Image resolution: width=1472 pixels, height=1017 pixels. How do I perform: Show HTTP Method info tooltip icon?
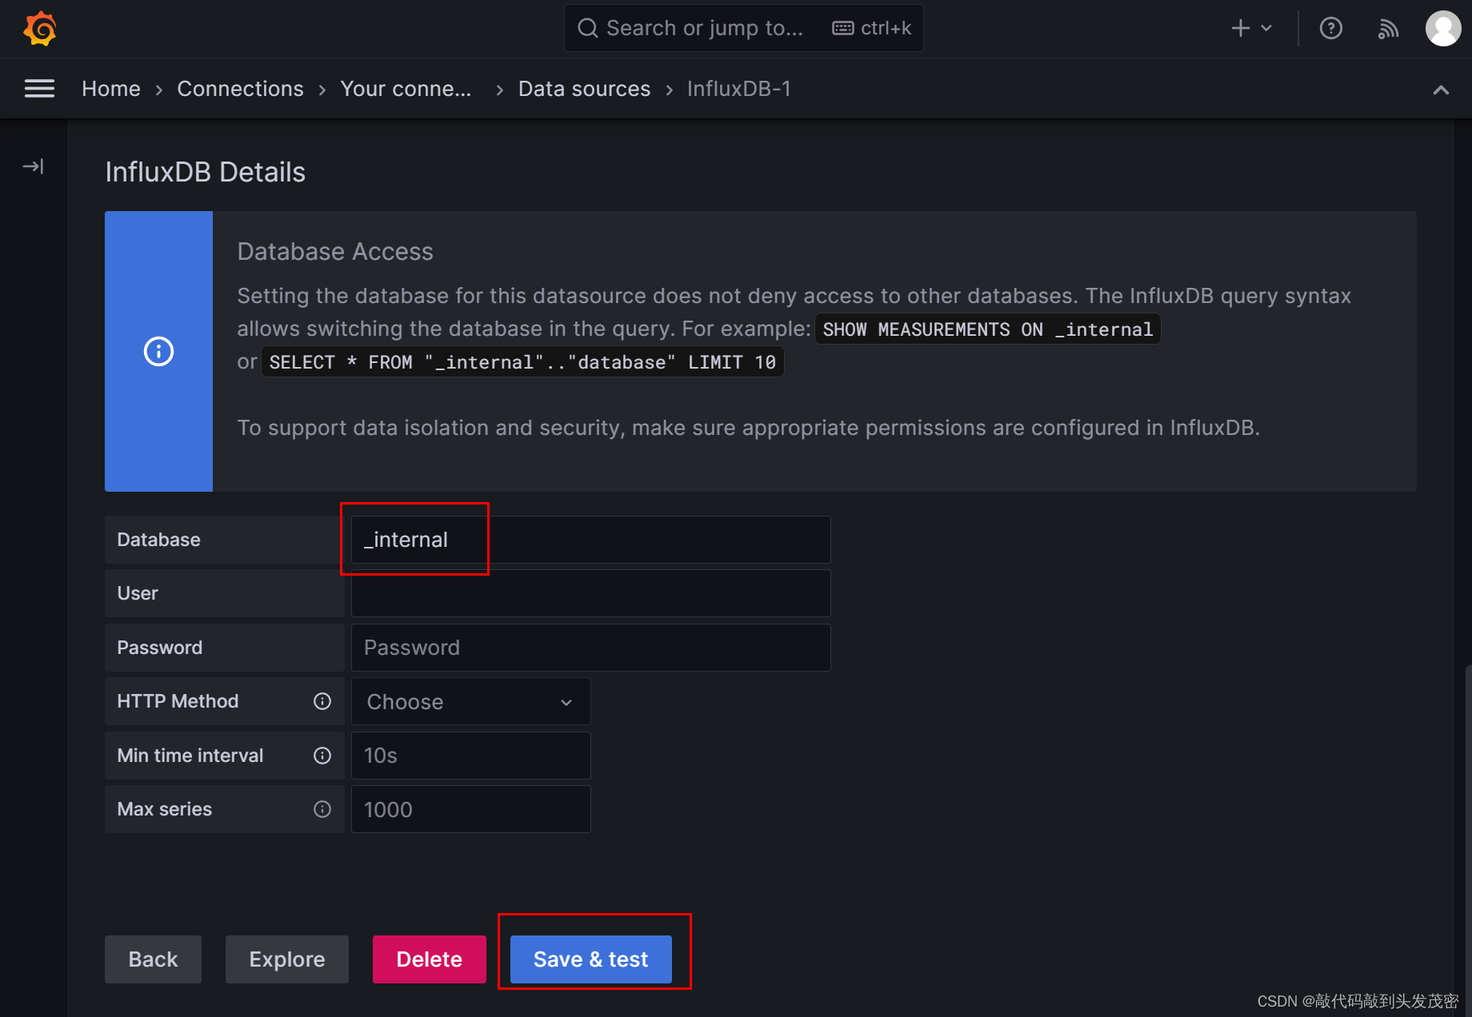point(322,701)
